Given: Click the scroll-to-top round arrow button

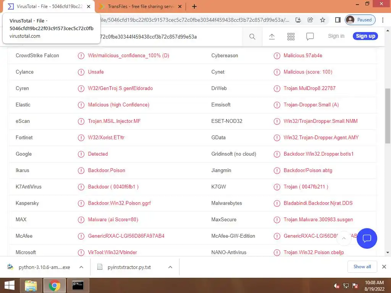Looking at the screenshot, I should point(344,238).
